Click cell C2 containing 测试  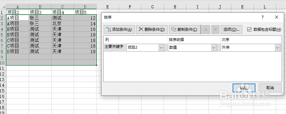(62, 18)
